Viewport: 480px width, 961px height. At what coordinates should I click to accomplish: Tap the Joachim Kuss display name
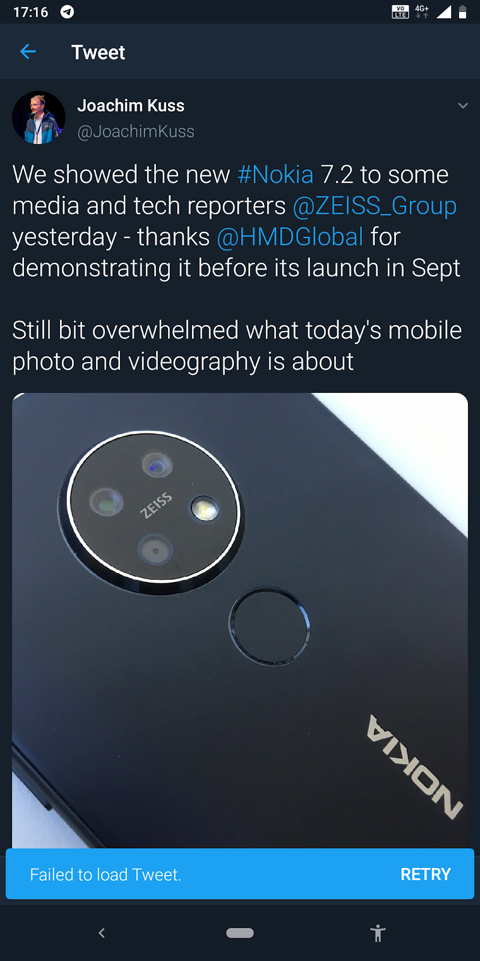point(131,106)
